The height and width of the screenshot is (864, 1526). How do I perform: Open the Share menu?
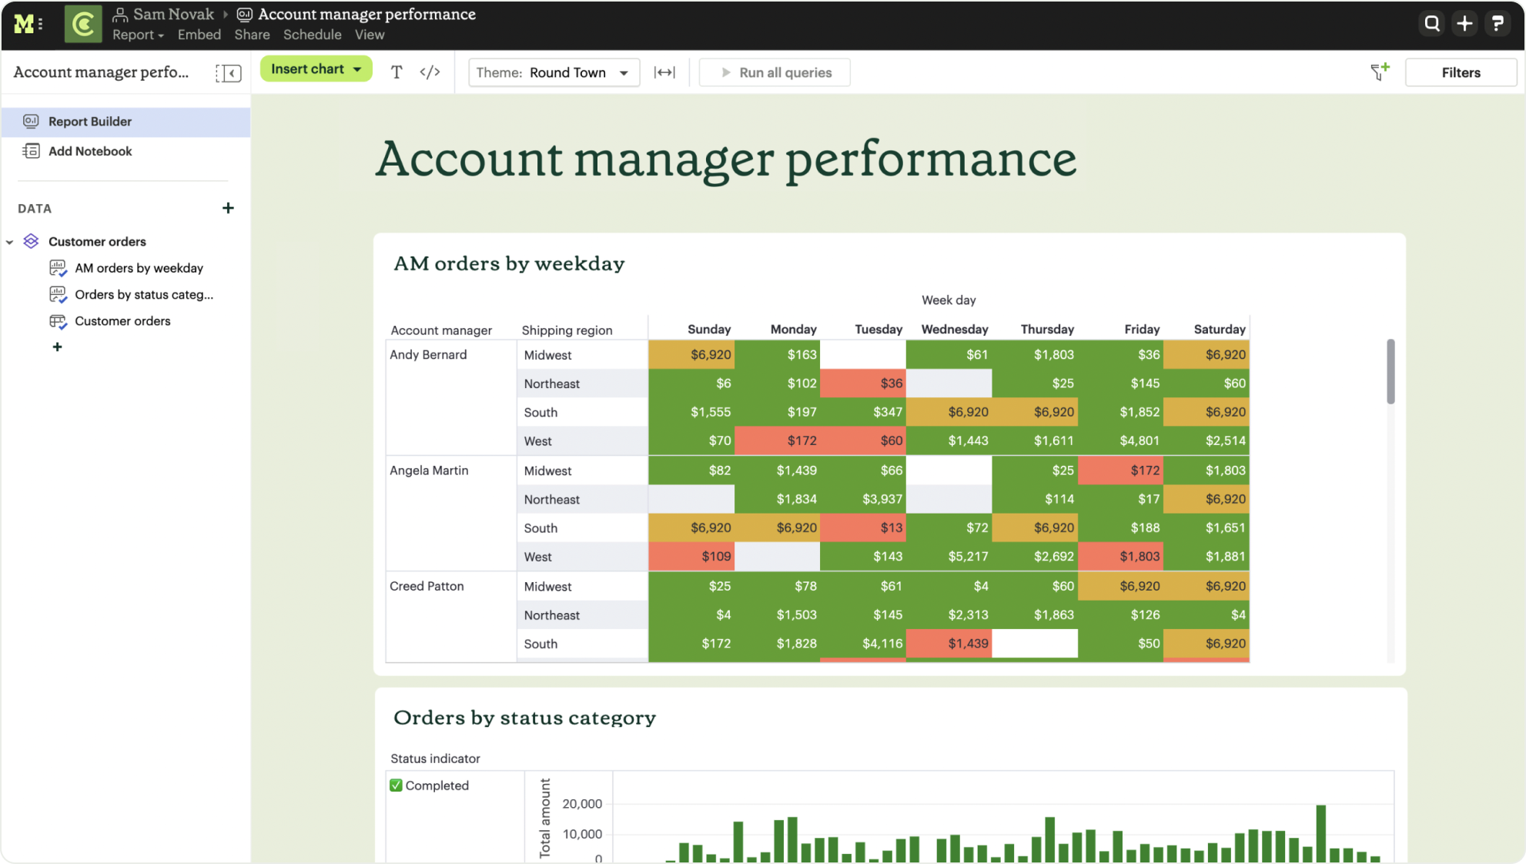[252, 35]
